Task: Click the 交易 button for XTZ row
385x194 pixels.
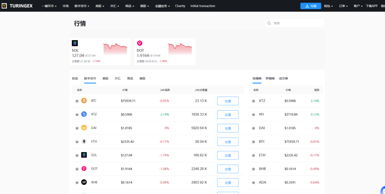Action: pyautogui.click(x=227, y=115)
